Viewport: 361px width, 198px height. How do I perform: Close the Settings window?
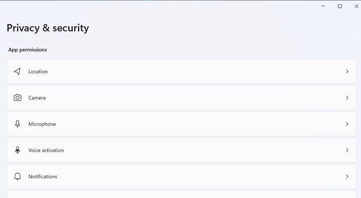[x=356, y=6]
